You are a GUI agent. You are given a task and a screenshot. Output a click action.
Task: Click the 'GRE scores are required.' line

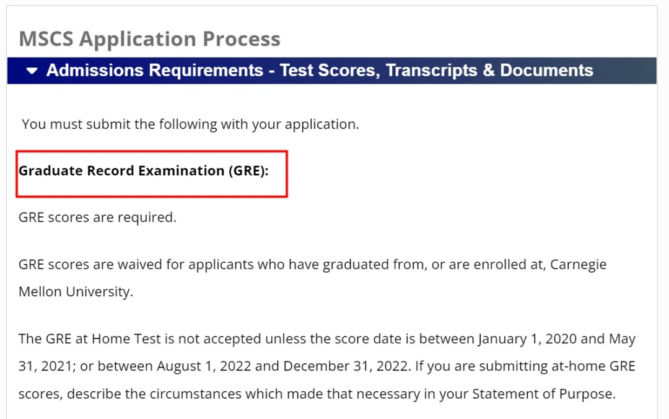tap(97, 218)
